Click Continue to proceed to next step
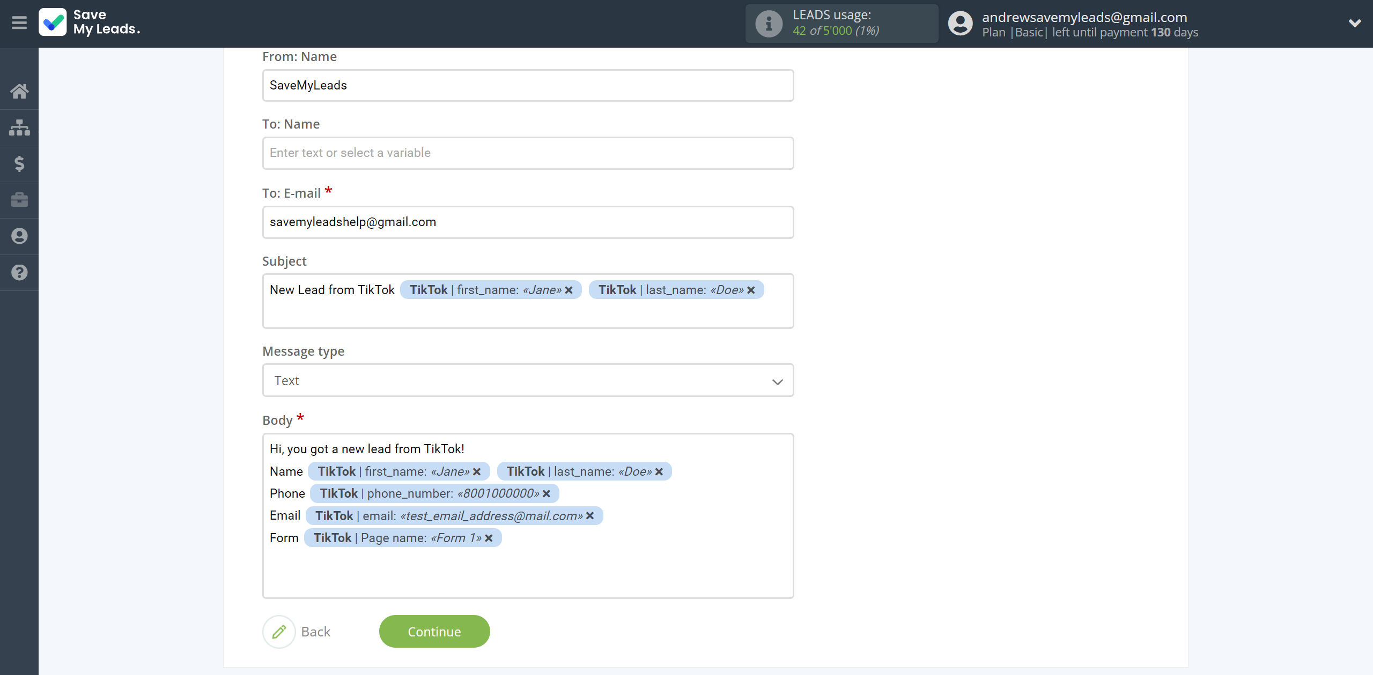The height and width of the screenshot is (675, 1373). (x=434, y=631)
